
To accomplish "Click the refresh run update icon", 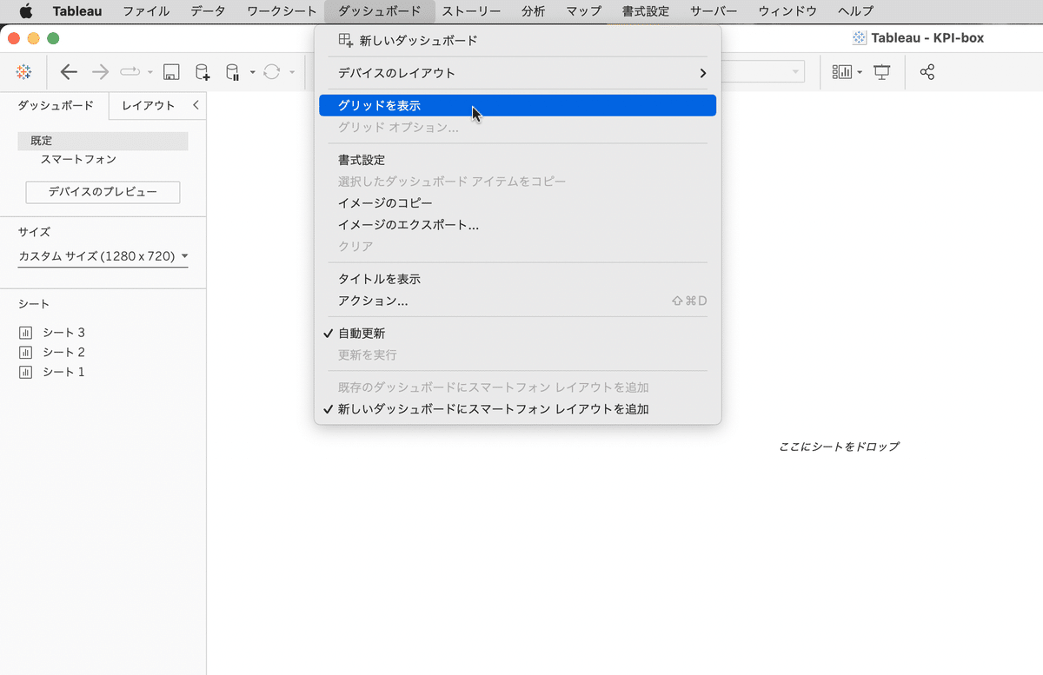I will coord(272,72).
